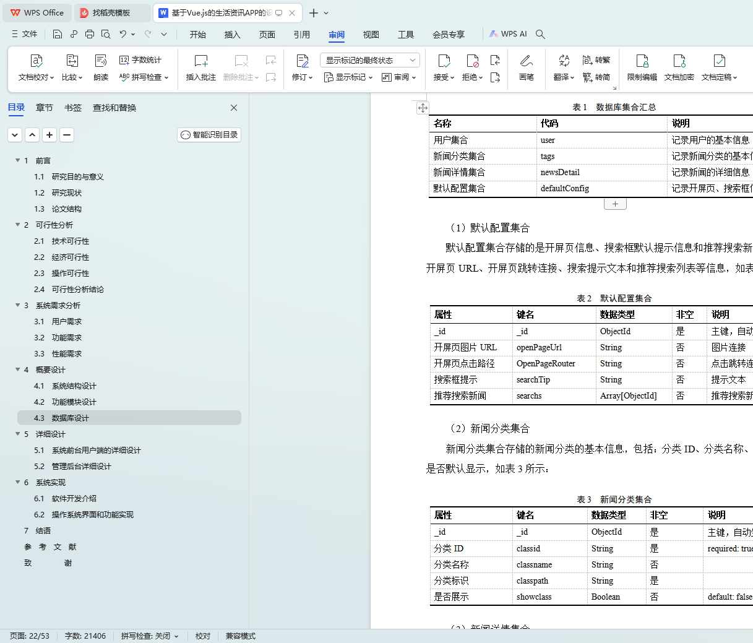Click the 文档定稿 finalize document icon
This screenshot has width=753, height=643.
click(719, 61)
